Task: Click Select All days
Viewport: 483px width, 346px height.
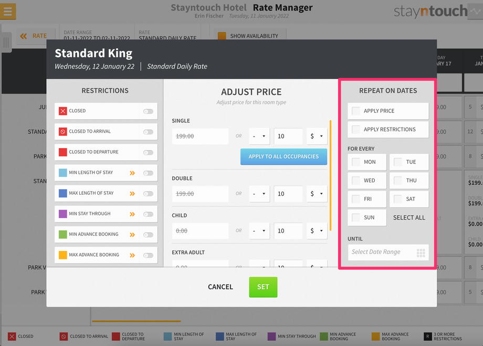Action: 409,217
